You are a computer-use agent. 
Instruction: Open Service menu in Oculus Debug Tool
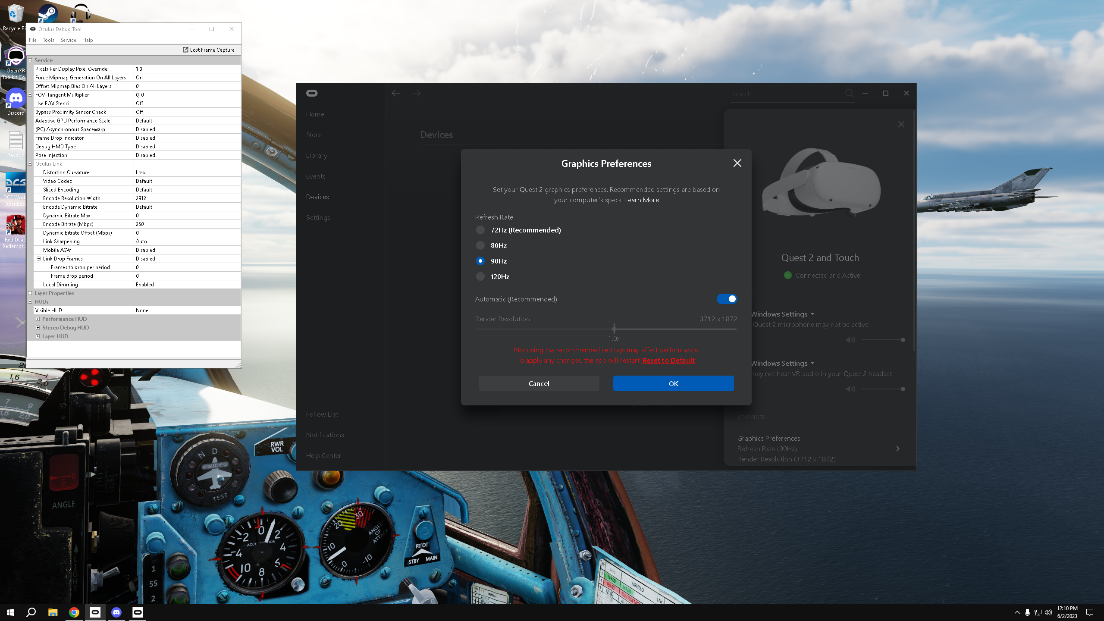pos(68,40)
